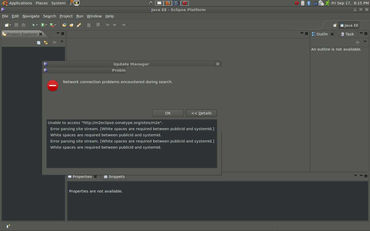Open the Debug dropdown arrow
The width and height of the screenshot is (370, 231).
pyautogui.click(x=37, y=25)
